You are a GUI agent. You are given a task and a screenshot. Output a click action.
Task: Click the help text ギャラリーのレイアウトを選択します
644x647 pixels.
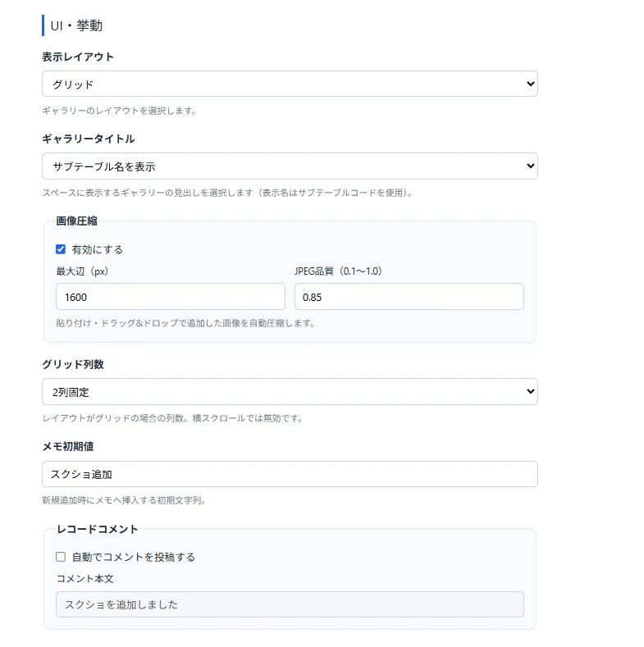tap(119, 111)
